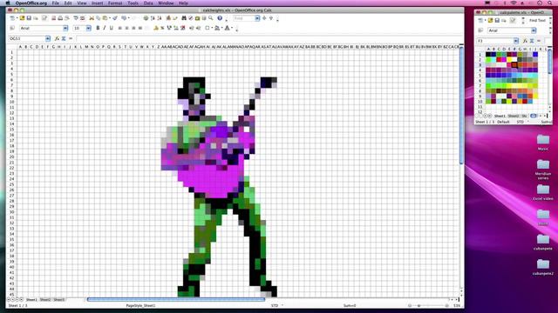This screenshot has width=558, height=313.
Task: Click the Sum icon in palette window
Action: pos(532,41)
